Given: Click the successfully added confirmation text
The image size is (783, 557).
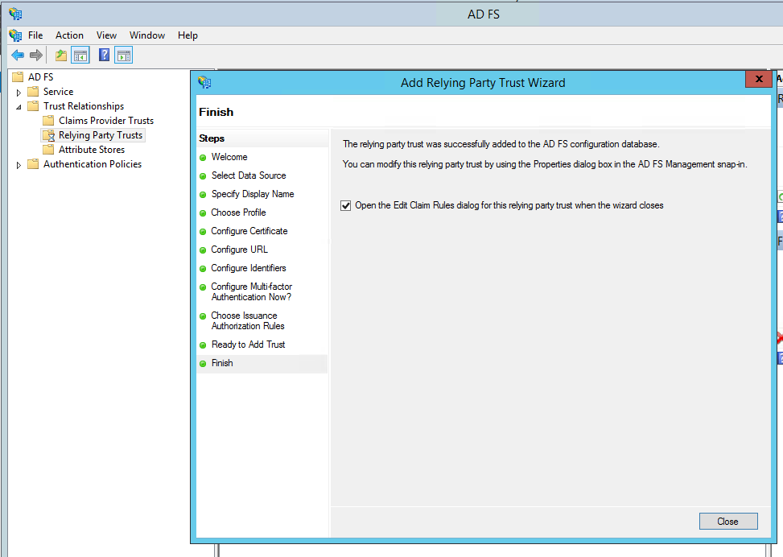Looking at the screenshot, I should 501,144.
